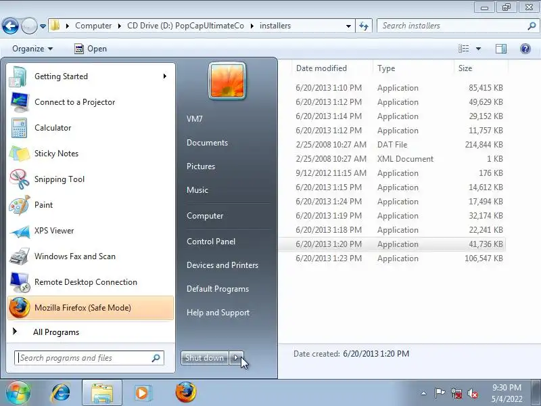Sort by Date modified column
541x406 pixels.
[333, 68]
